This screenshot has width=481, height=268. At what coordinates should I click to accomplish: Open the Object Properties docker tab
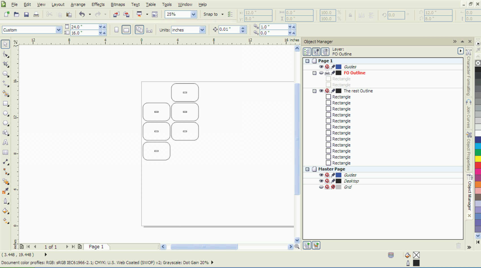[x=469, y=151]
